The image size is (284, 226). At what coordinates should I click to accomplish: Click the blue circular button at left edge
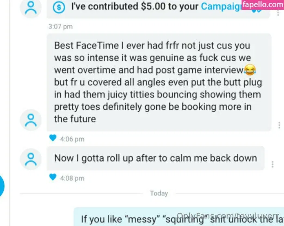coord(2,186)
